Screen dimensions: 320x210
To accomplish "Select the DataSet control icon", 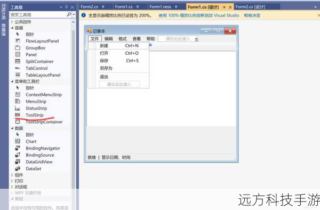I will point(18,169).
